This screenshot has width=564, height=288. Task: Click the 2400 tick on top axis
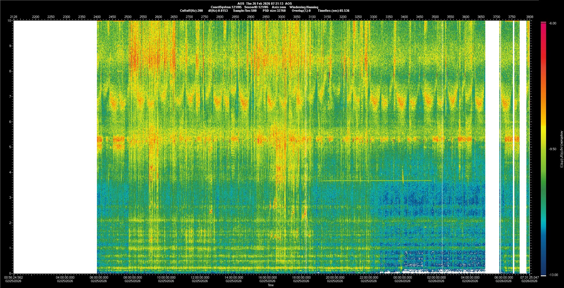click(97, 17)
